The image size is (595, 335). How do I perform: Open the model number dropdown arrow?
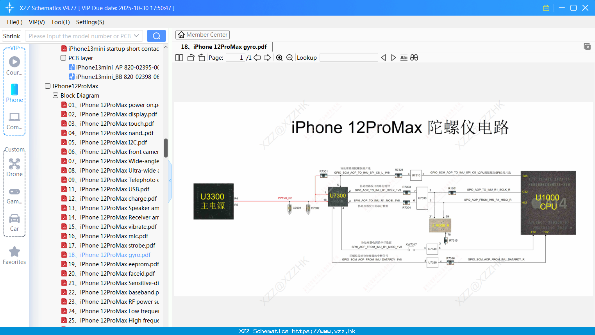(x=136, y=36)
